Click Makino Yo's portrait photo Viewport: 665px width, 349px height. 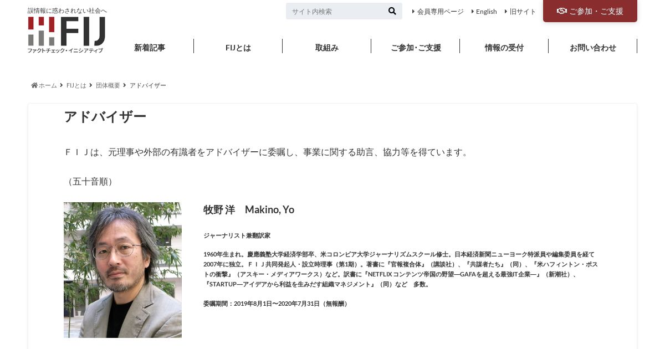[x=122, y=270]
